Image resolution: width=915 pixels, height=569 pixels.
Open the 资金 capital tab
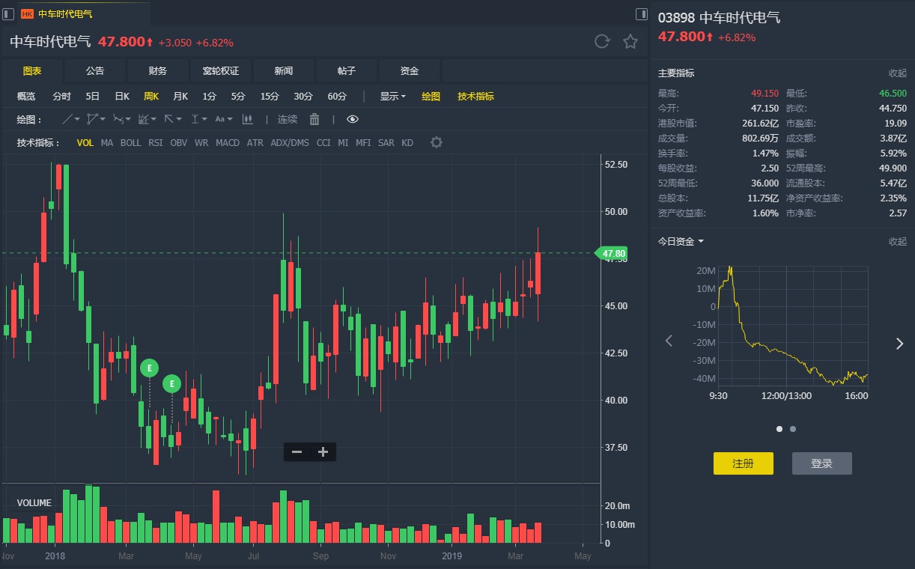[410, 71]
